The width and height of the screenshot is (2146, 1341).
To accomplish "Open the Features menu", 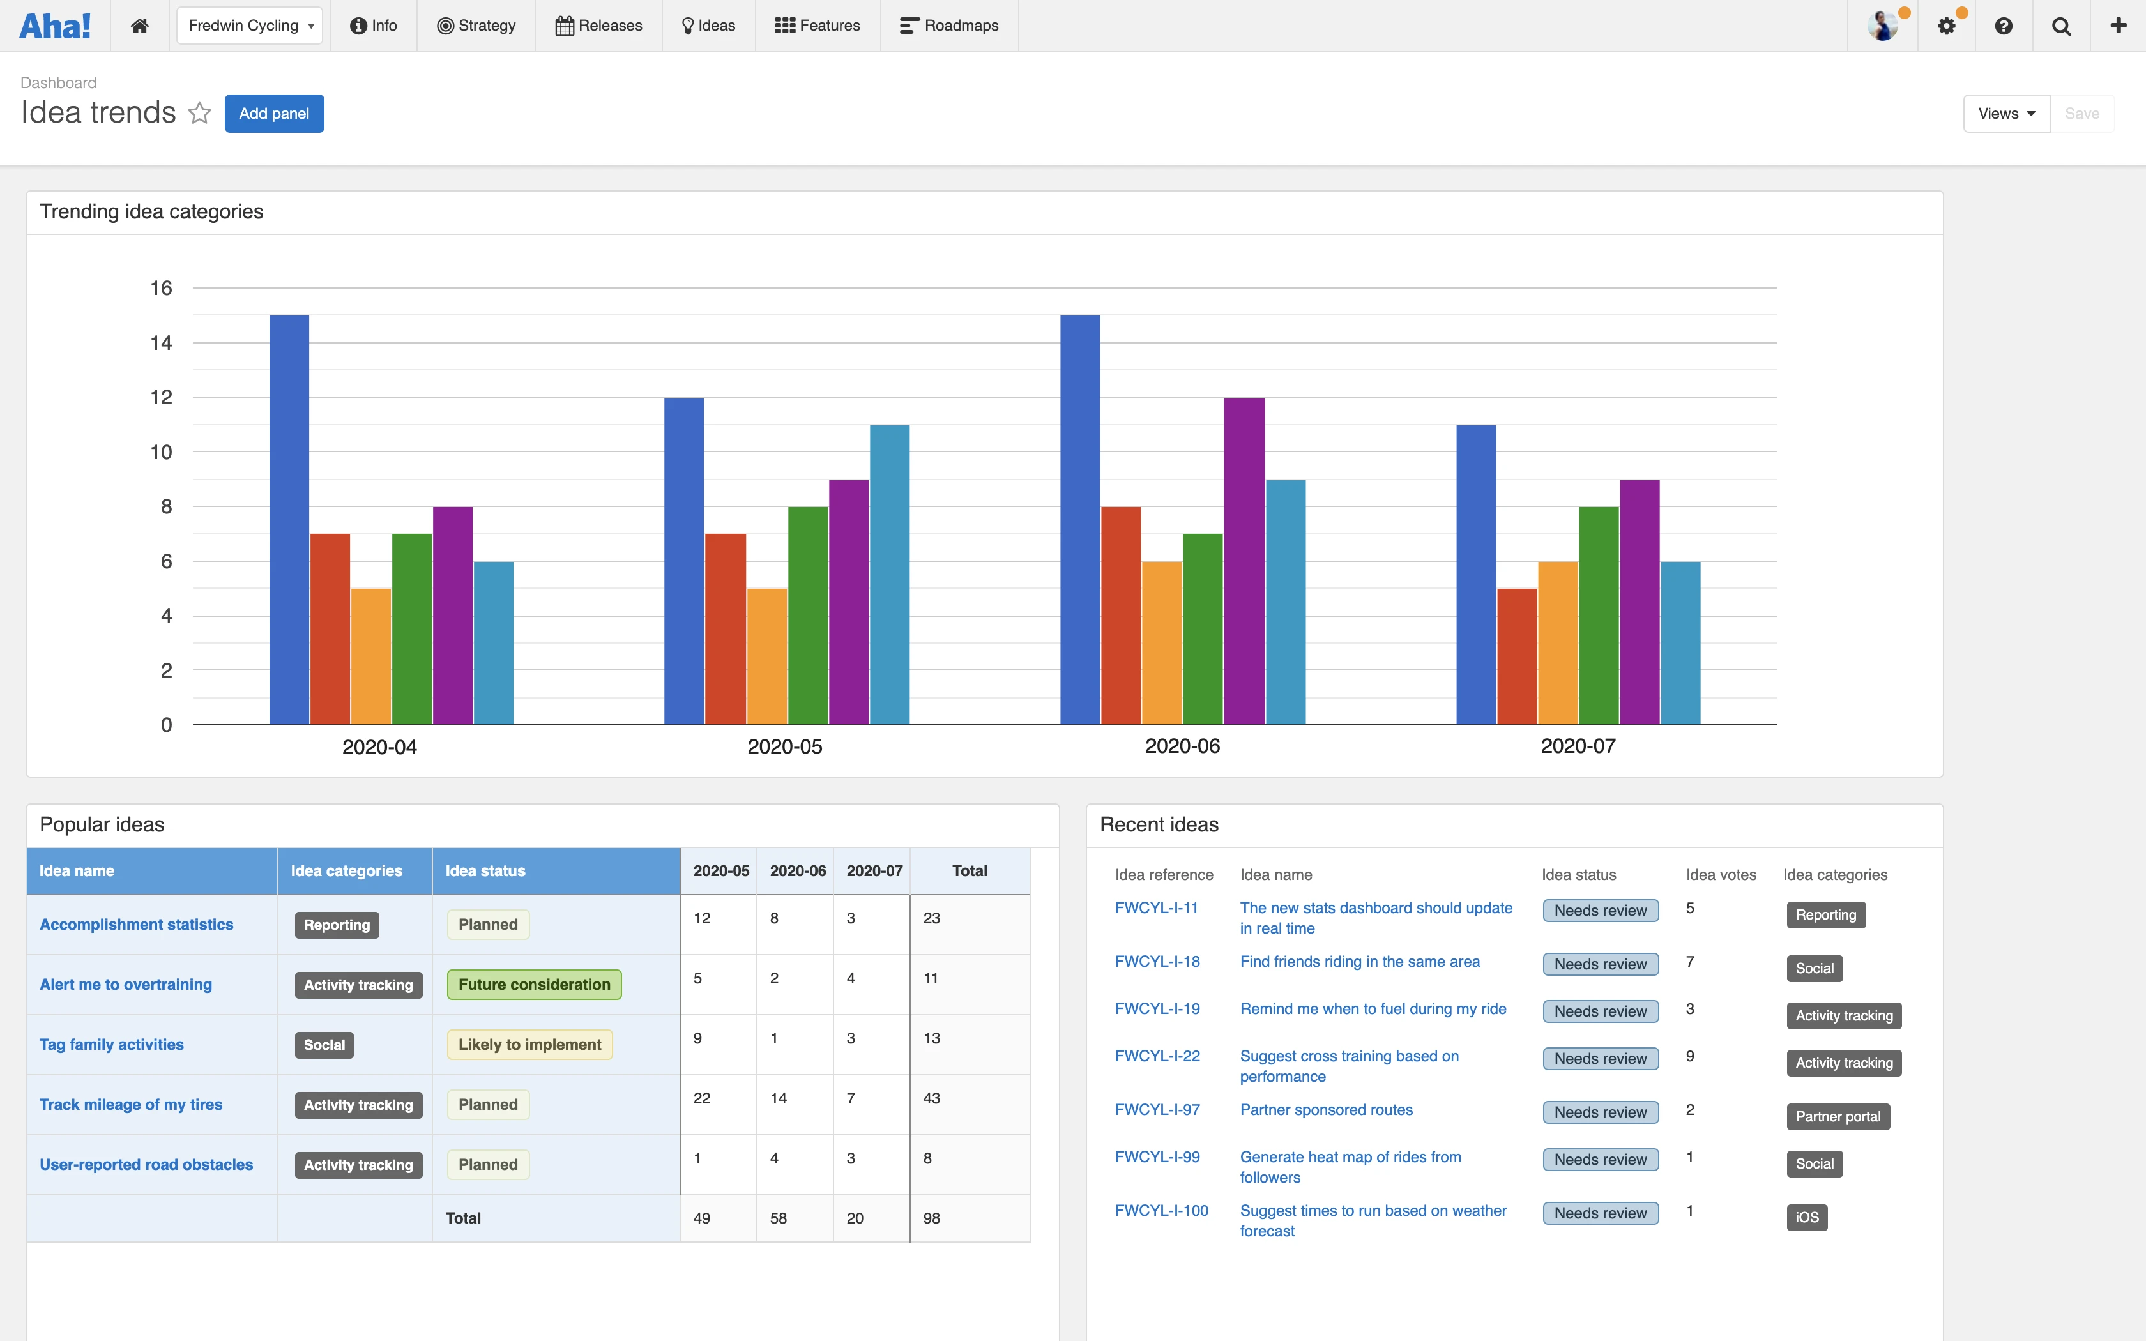I will pos(817,26).
